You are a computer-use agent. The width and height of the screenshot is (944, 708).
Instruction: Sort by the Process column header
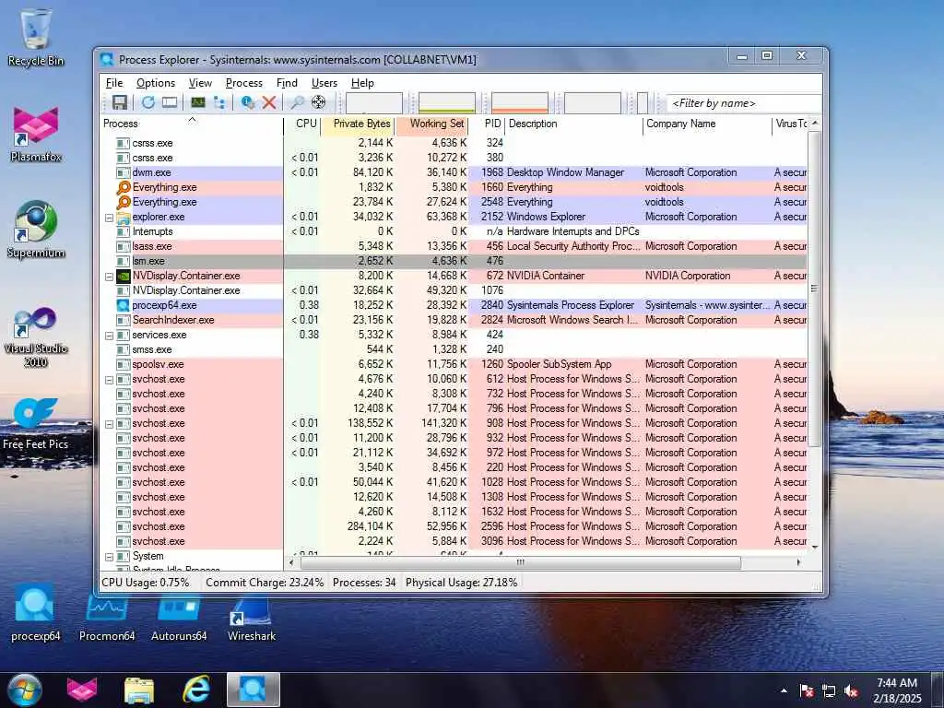(192, 124)
